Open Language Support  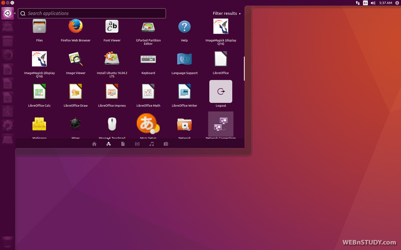click(x=184, y=59)
